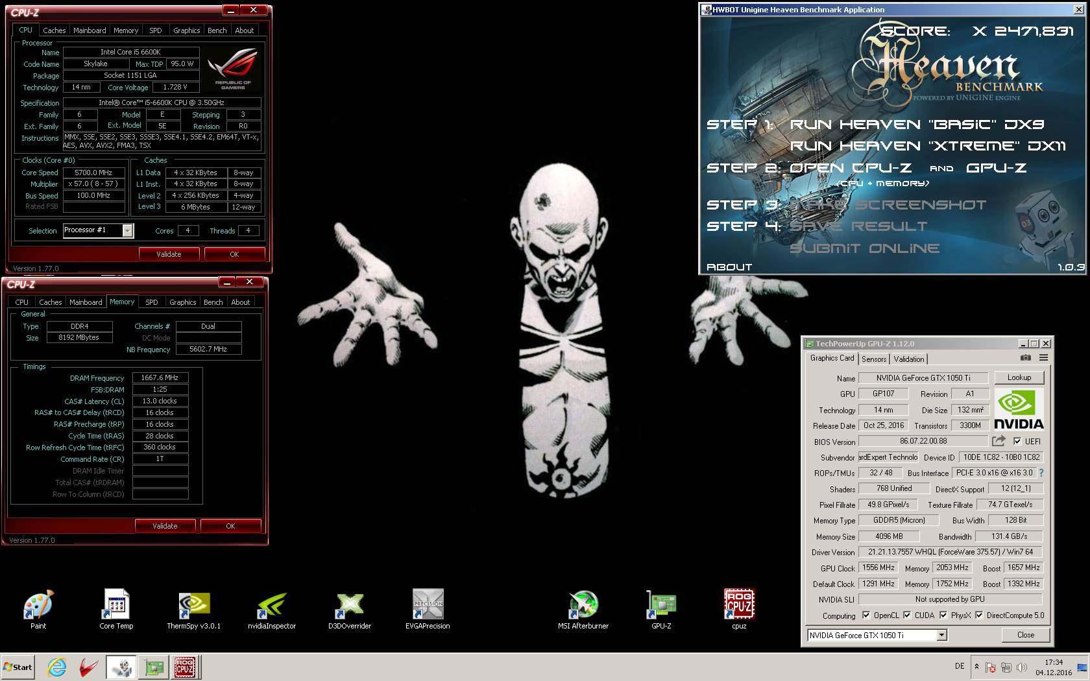Screen dimensions: 1090x681
Task: Open the Core Temp desktop icon
Action: (116, 609)
